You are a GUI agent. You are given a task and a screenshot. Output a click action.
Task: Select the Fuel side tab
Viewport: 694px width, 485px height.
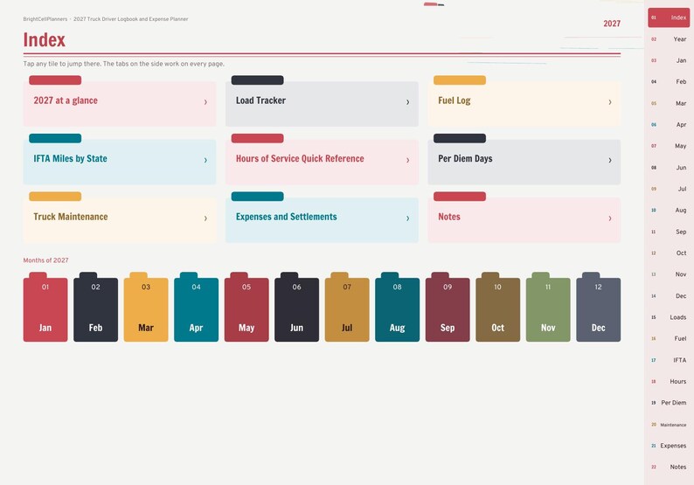[x=669, y=338]
